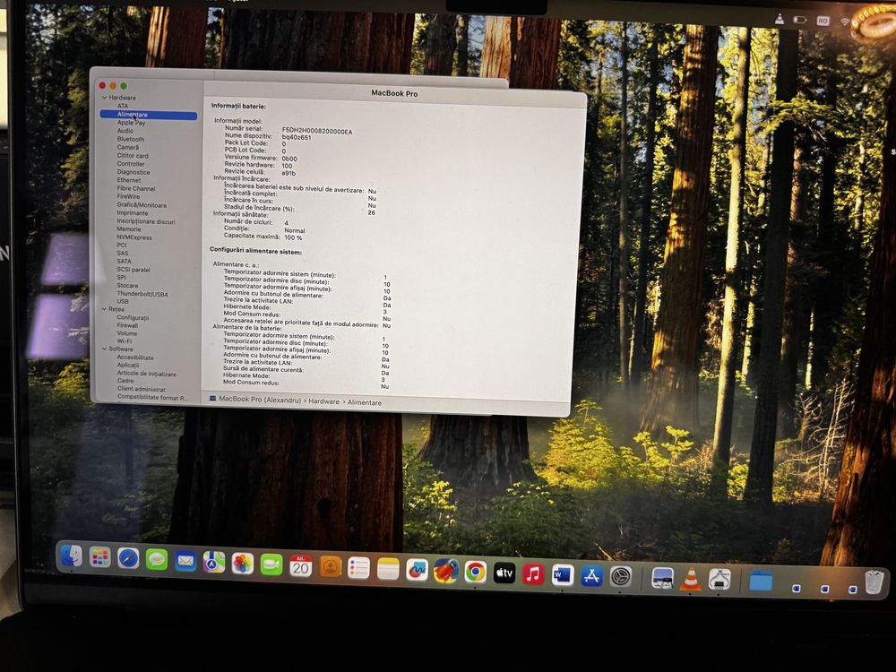896x672 pixels.
Task: Open the Reminders app in the Dock
Action: 359,568
